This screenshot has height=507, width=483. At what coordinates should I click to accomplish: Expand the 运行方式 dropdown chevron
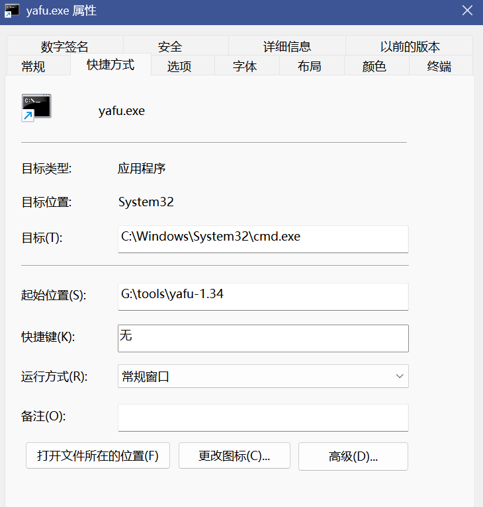click(x=400, y=376)
